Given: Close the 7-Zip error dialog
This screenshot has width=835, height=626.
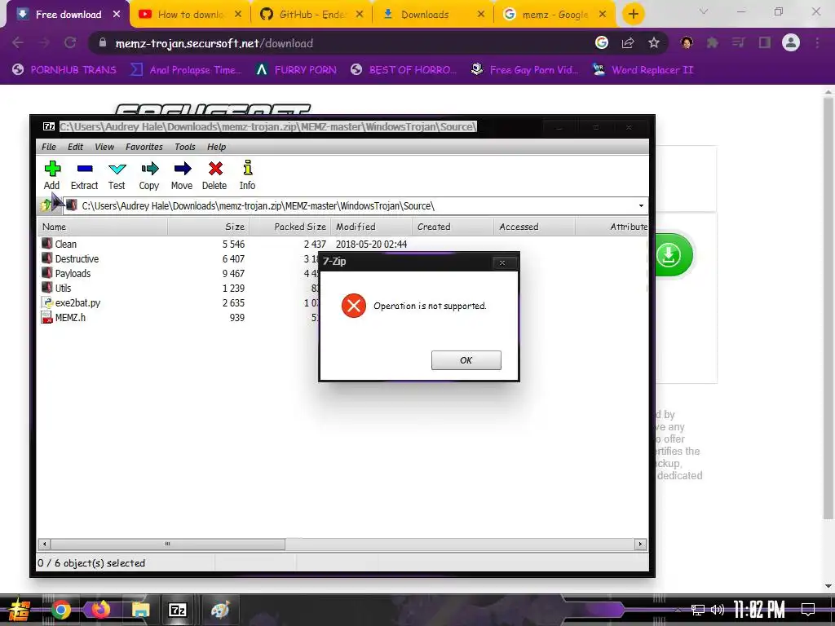Looking at the screenshot, I should pyautogui.click(x=501, y=262).
